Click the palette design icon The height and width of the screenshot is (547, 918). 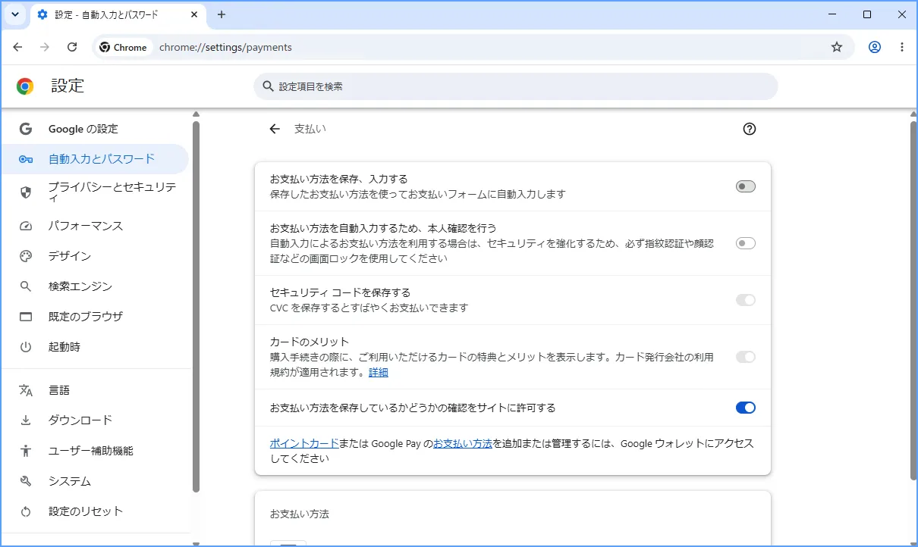coord(26,256)
